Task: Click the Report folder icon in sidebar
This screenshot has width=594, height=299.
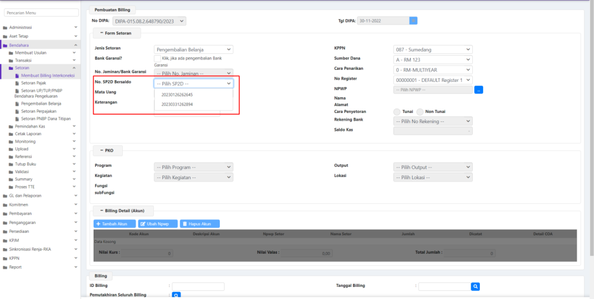Action: pyautogui.click(x=5, y=267)
